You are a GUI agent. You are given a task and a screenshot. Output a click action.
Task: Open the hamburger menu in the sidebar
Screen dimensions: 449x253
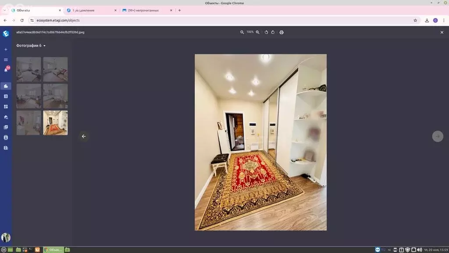click(x=6, y=60)
